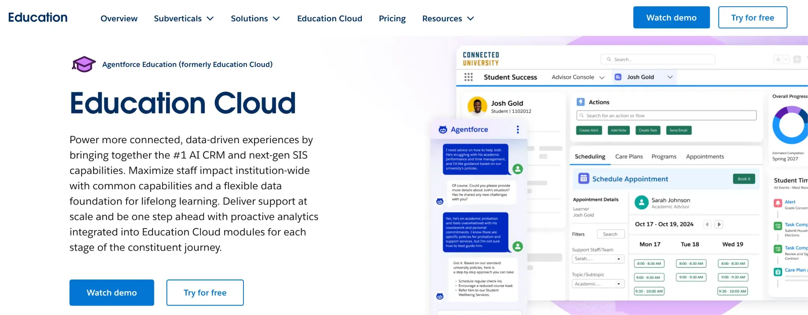The image size is (808, 315).
Task: Click the Agentforce bot icon beside 'Of course' reply
Action: coord(440,201)
